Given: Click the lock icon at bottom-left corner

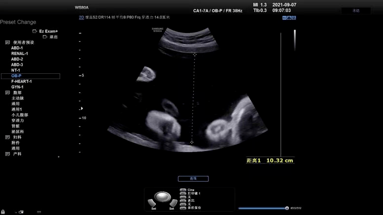Looking at the screenshot, I should (2, 212).
